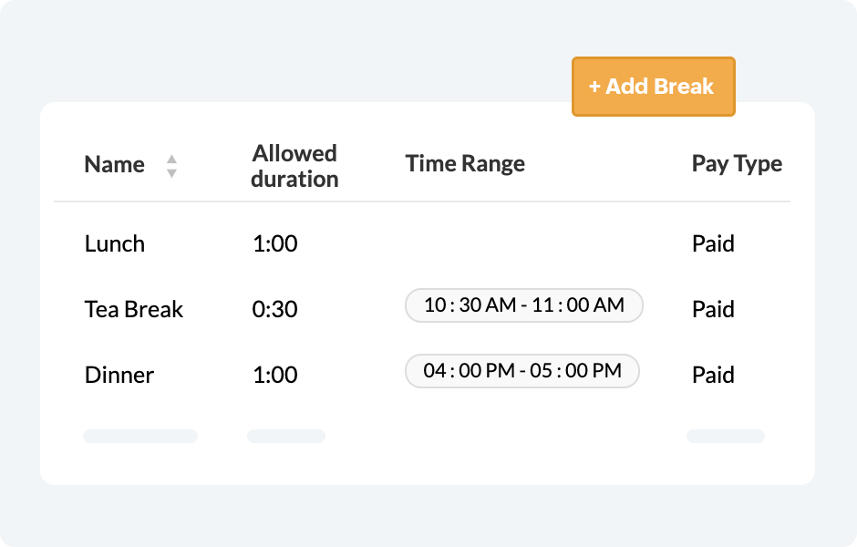Click the 04:00 PM - 05:00 PM time range

(x=522, y=371)
